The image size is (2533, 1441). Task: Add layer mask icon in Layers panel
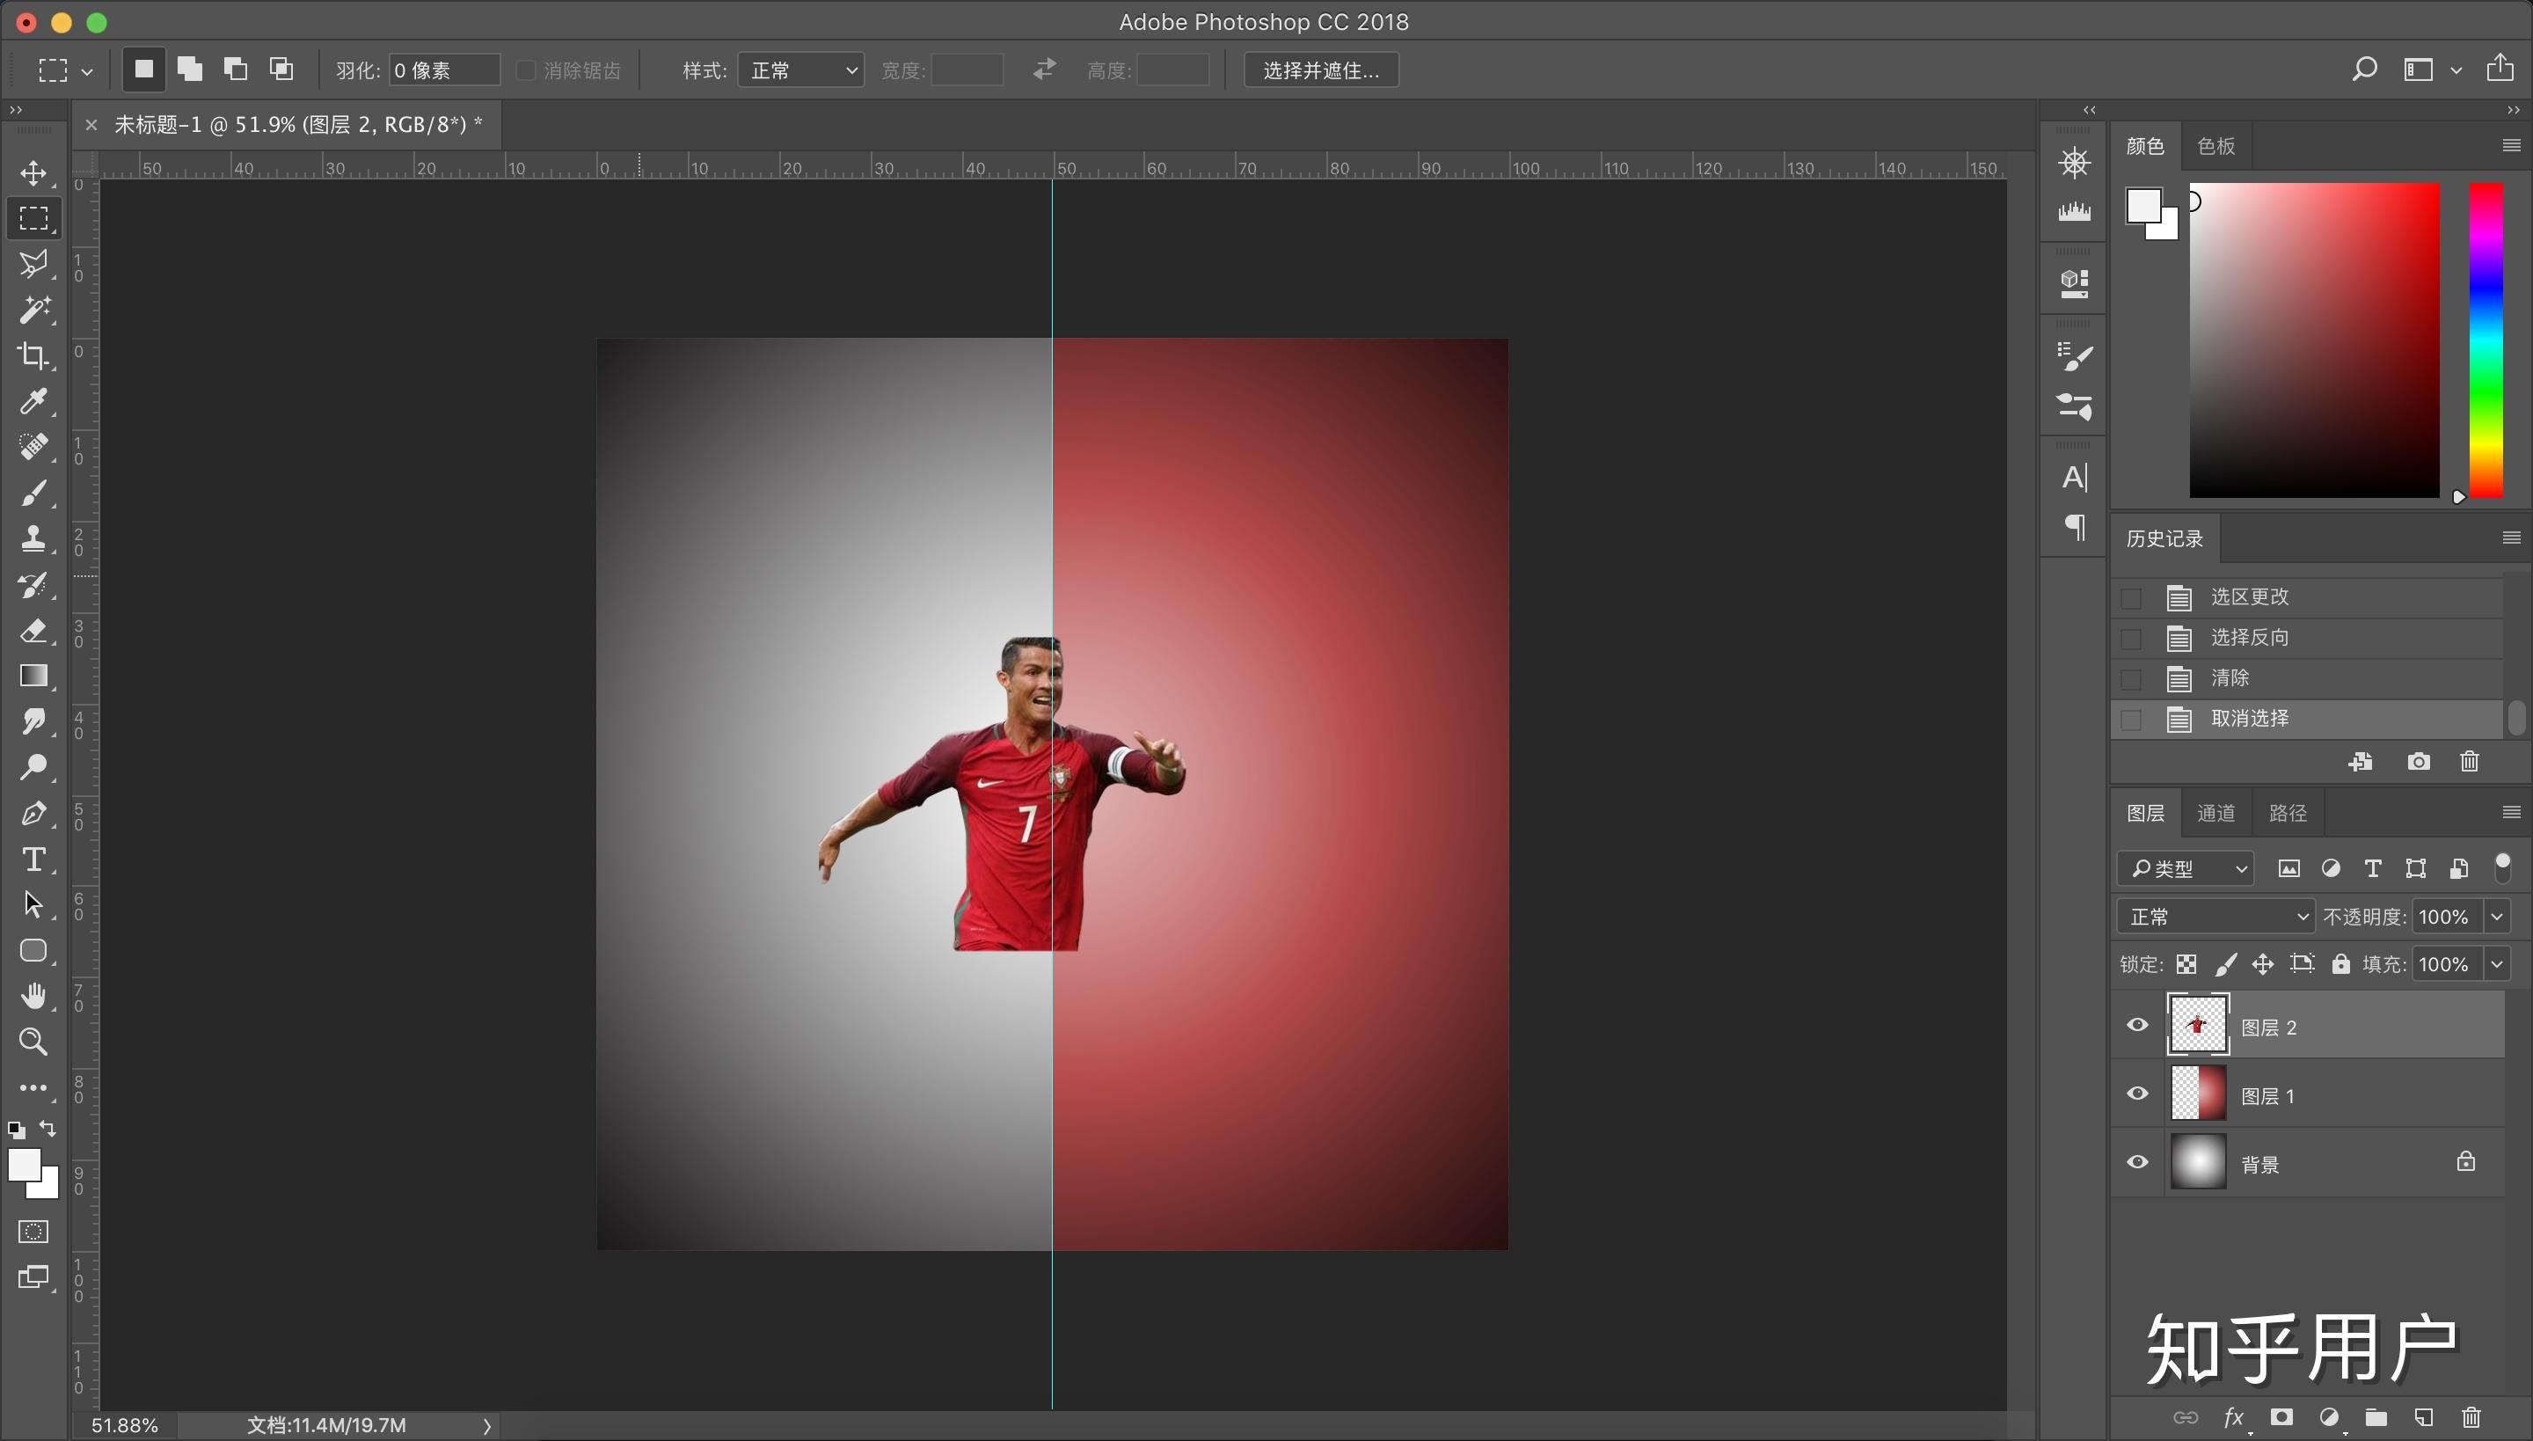pyautogui.click(x=2281, y=1417)
